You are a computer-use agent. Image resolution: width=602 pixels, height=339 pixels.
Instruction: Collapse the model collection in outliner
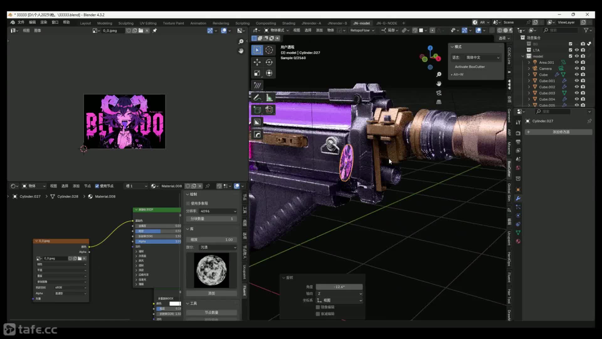(523, 56)
